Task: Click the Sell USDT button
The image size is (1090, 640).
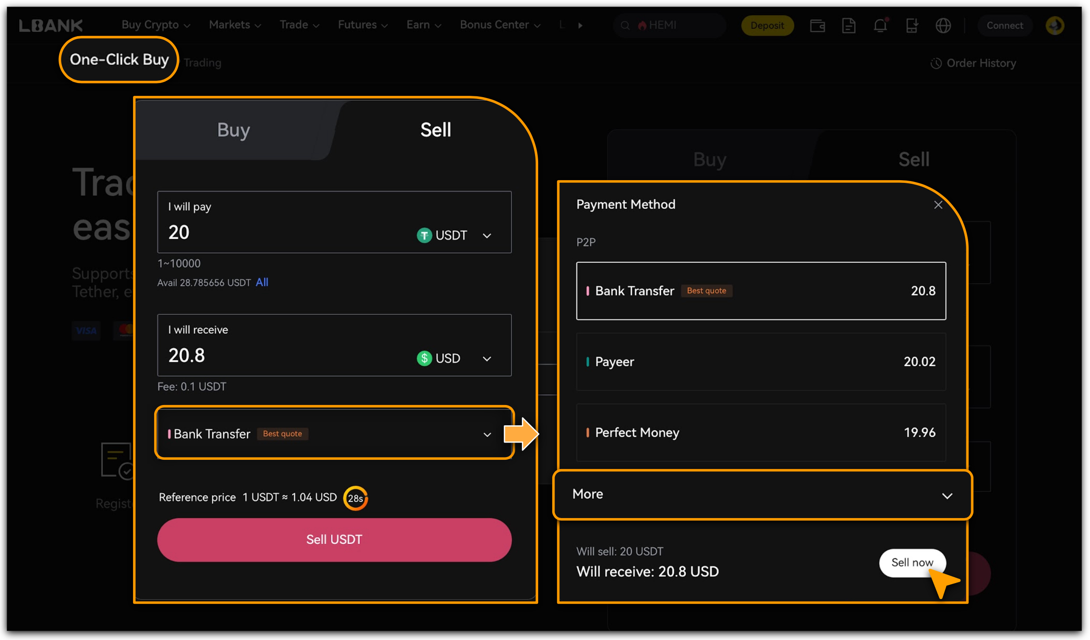Action: click(x=334, y=539)
